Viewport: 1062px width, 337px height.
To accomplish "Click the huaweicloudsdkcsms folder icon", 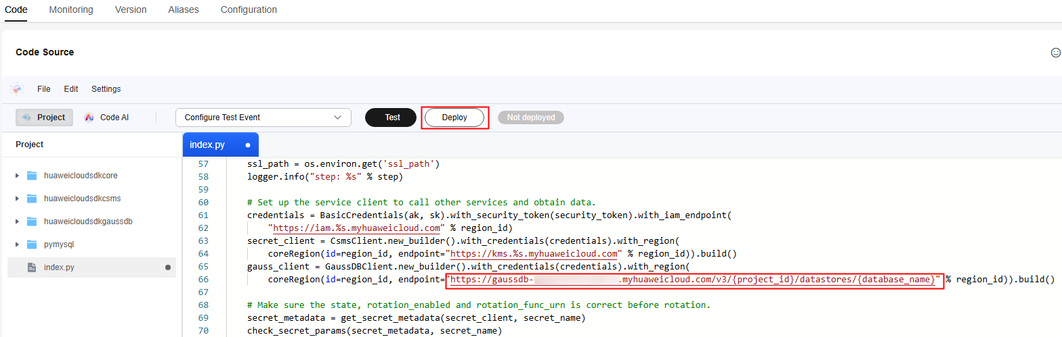I will pyautogui.click(x=32, y=199).
